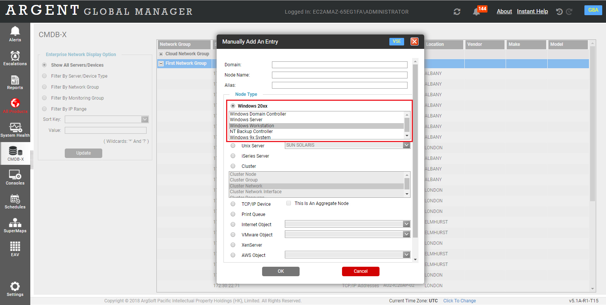This screenshot has width=606, height=305.
Task: Check This Is An Aggregate Node
Action: coord(289,203)
